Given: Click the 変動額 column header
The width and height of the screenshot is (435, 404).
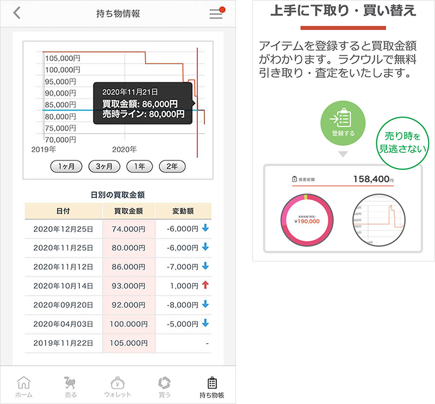Looking at the screenshot, I should coord(183,210).
